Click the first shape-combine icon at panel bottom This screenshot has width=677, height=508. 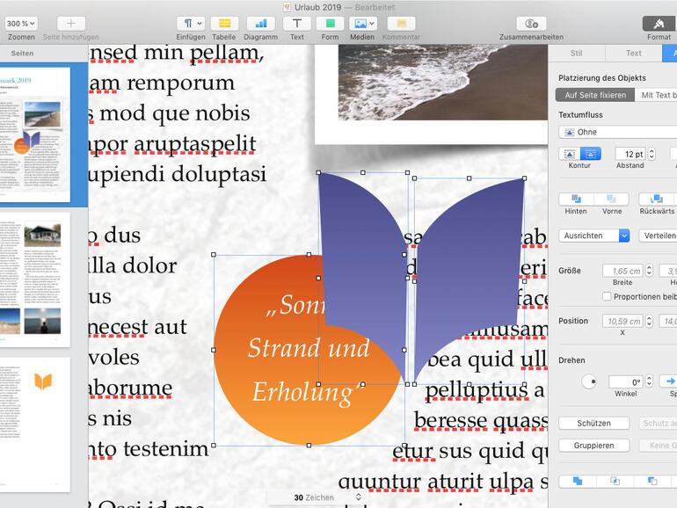[x=577, y=481]
